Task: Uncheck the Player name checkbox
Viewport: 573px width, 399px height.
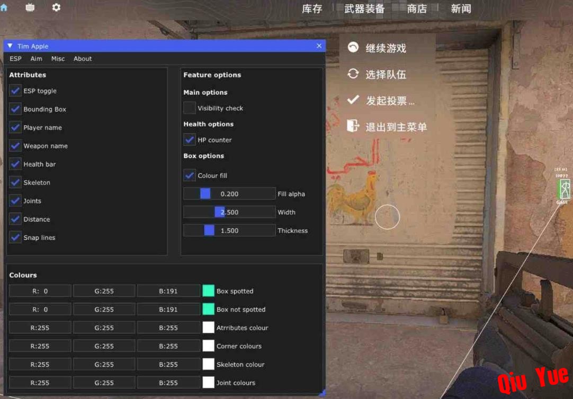Action: 15,127
